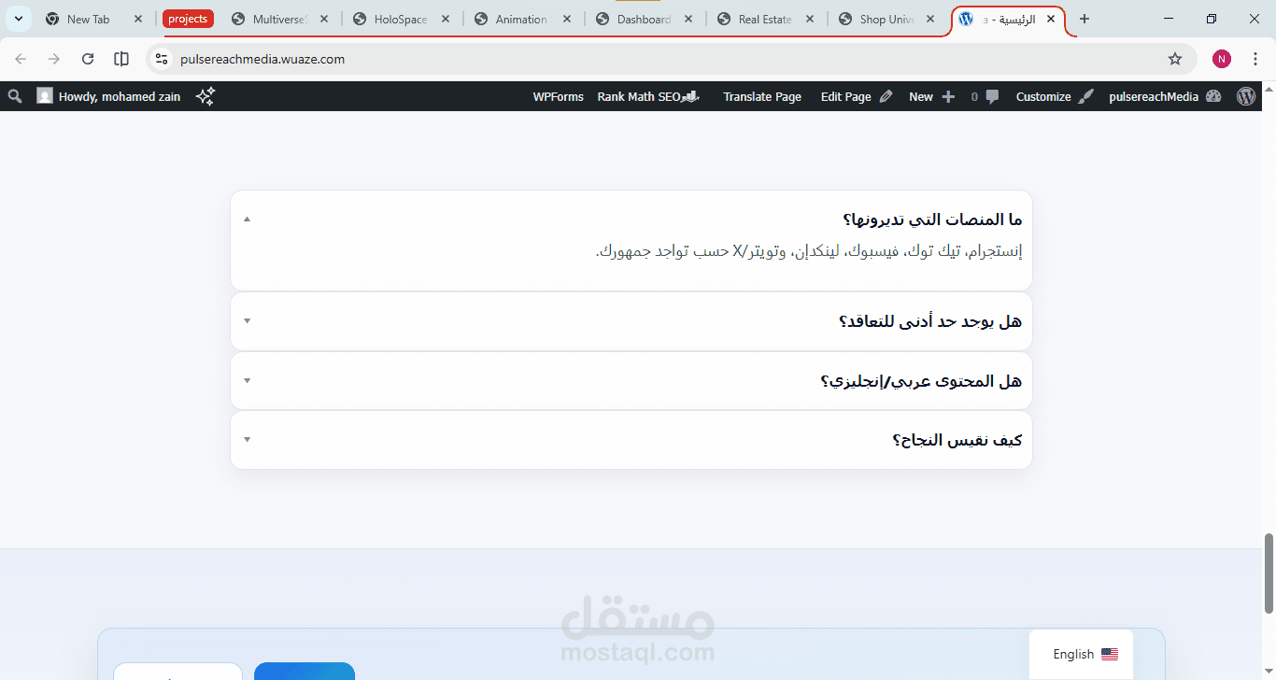Expand the 'هل المحتوى عربي/إنجليزي؟' arrow

pos(247,380)
